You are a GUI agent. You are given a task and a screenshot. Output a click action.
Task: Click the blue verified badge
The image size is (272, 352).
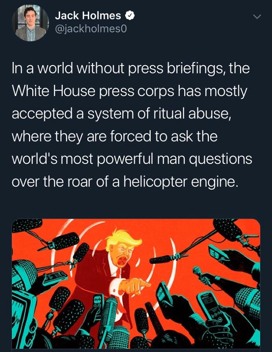pyautogui.click(x=130, y=15)
